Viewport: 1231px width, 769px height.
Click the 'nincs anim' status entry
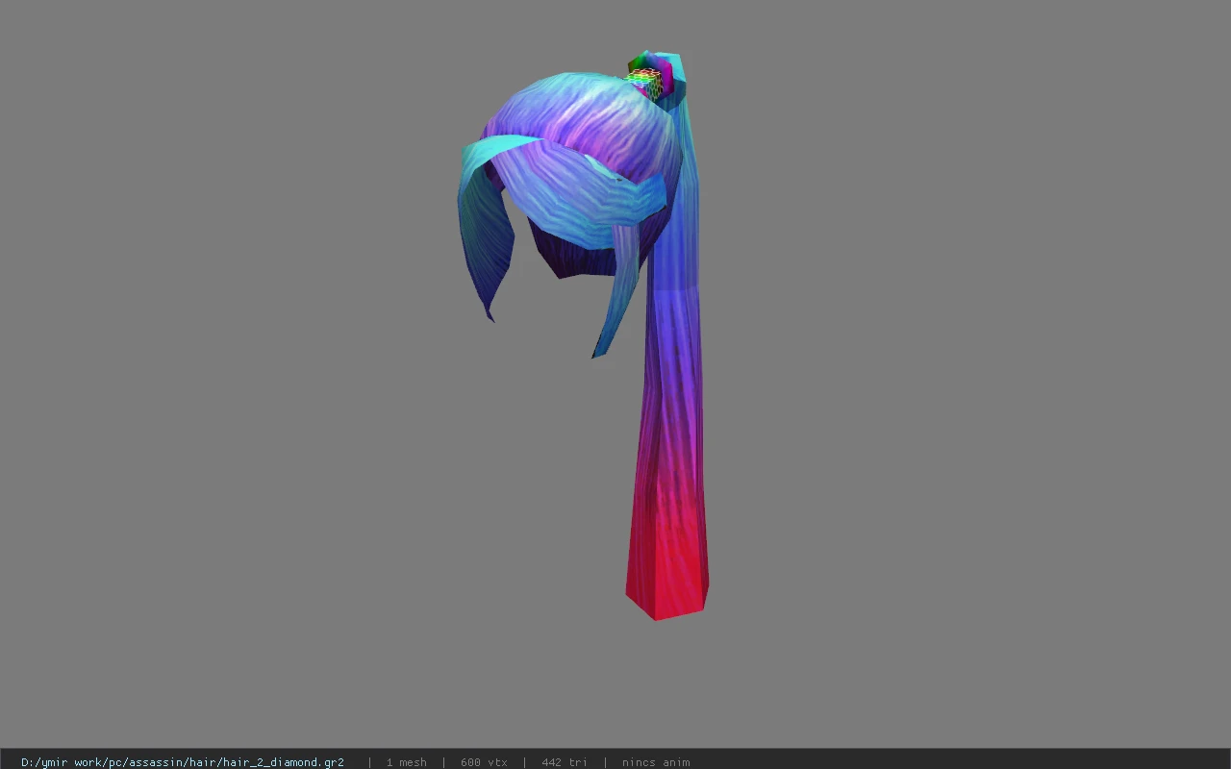(656, 762)
